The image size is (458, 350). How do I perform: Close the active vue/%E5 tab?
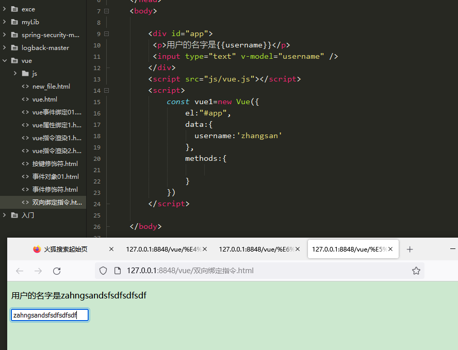(390, 249)
